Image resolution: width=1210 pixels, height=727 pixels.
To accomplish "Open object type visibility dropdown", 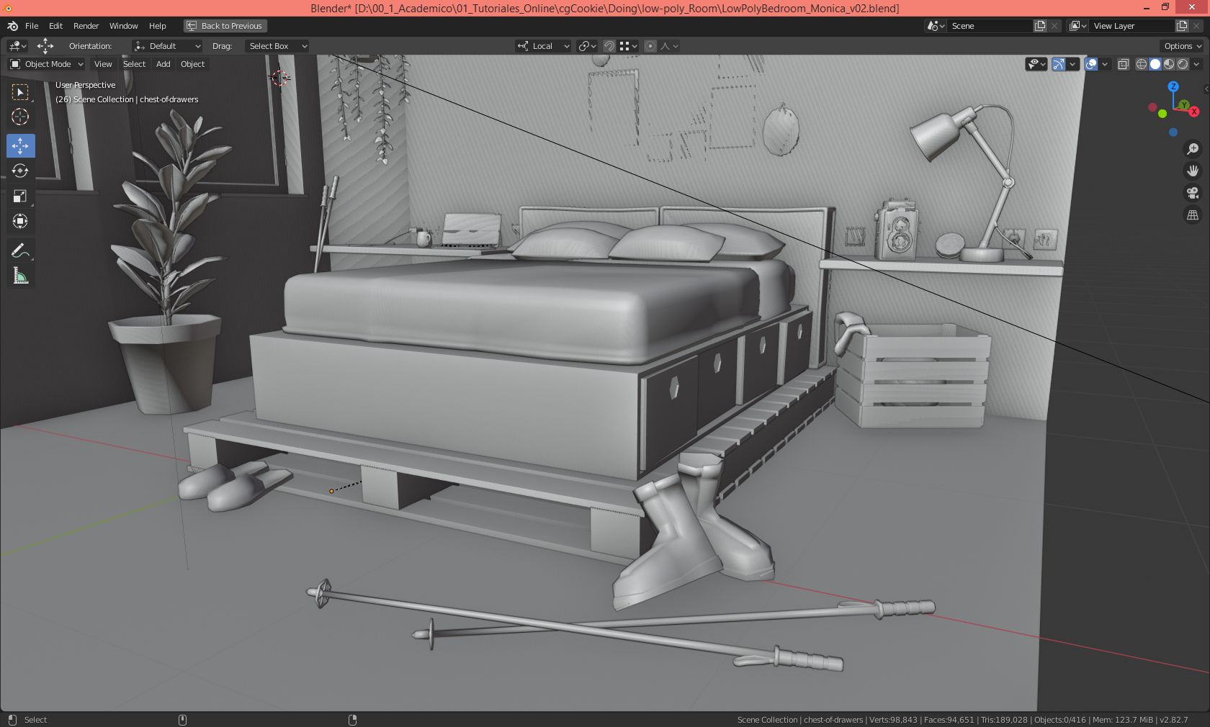I will (1036, 64).
